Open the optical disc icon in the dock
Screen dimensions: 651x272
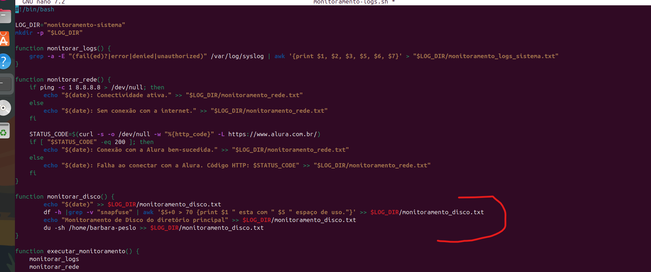click(5, 108)
